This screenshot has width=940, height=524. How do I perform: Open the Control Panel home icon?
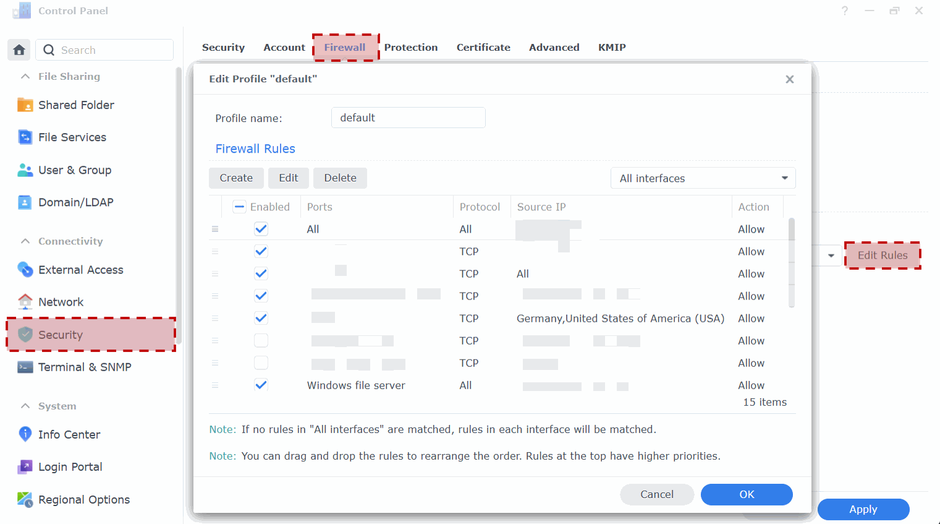pos(19,50)
